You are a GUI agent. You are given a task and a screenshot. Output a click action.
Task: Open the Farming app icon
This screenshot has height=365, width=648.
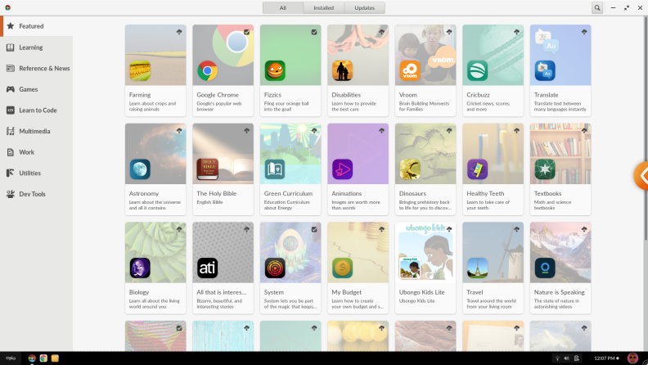[x=140, y=70]
